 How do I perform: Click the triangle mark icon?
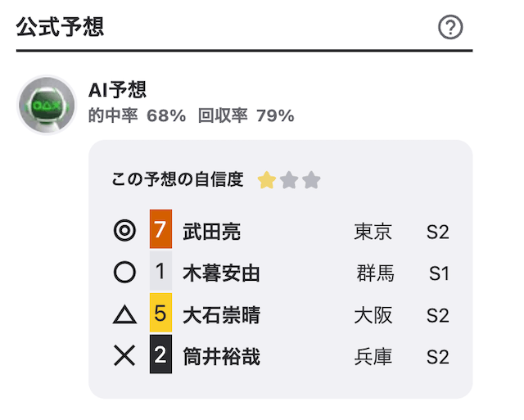coord(124,314)
